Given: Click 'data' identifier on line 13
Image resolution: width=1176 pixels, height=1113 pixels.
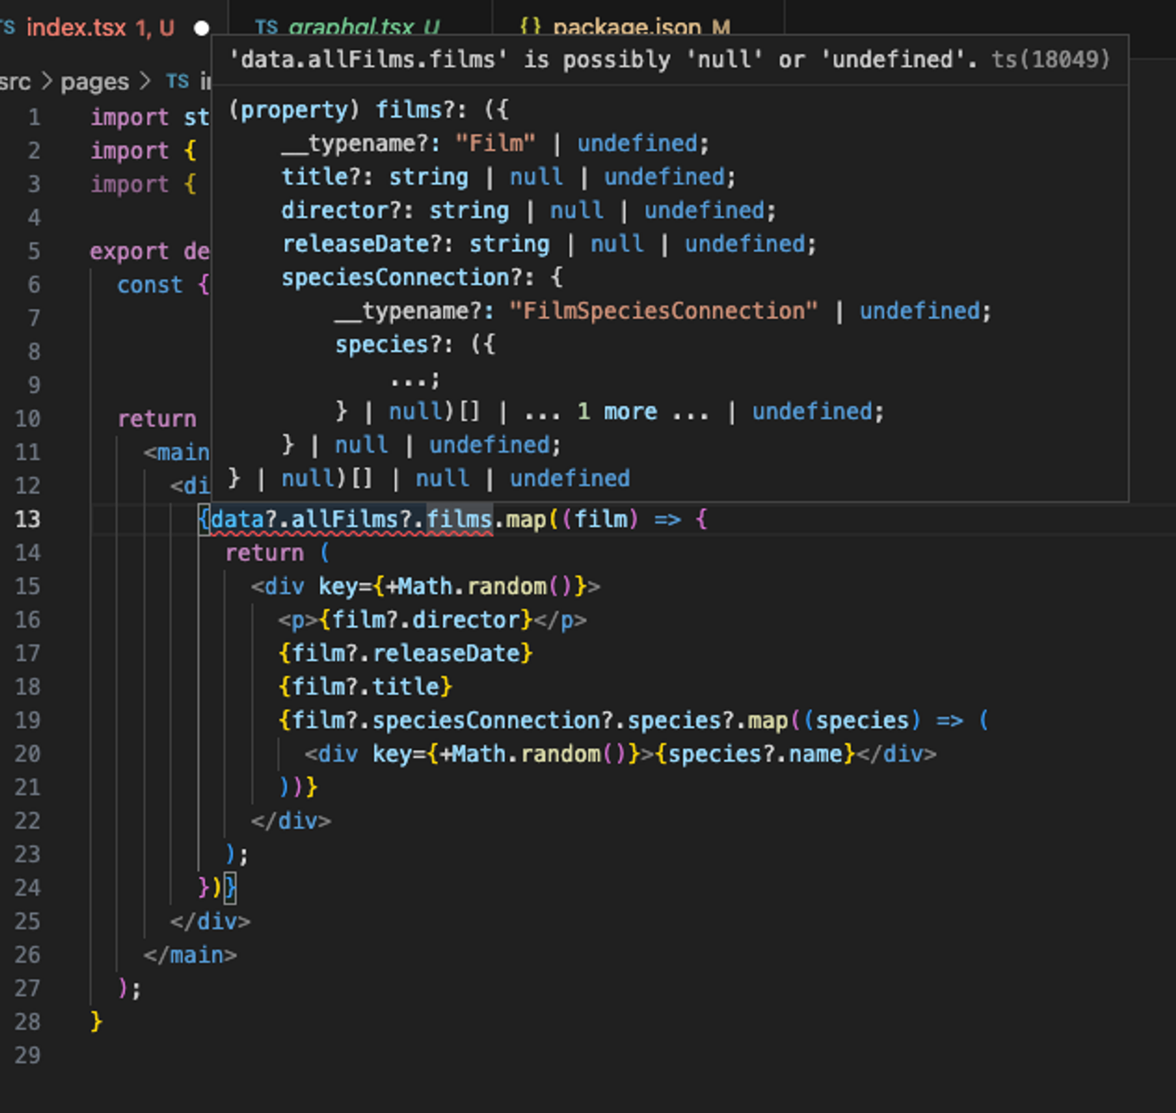Looking at the screenshot, I should pos(237,519).
